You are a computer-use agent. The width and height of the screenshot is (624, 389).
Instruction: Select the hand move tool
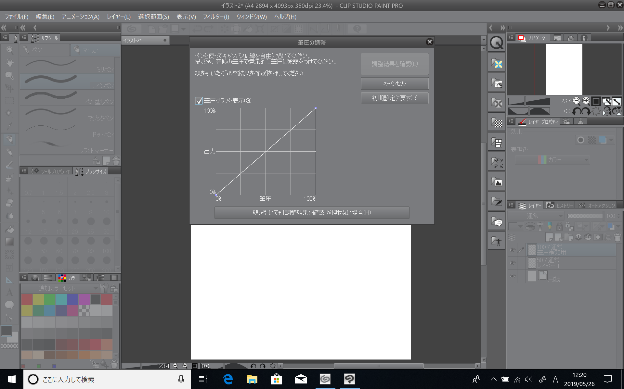[x=9, y=62]
